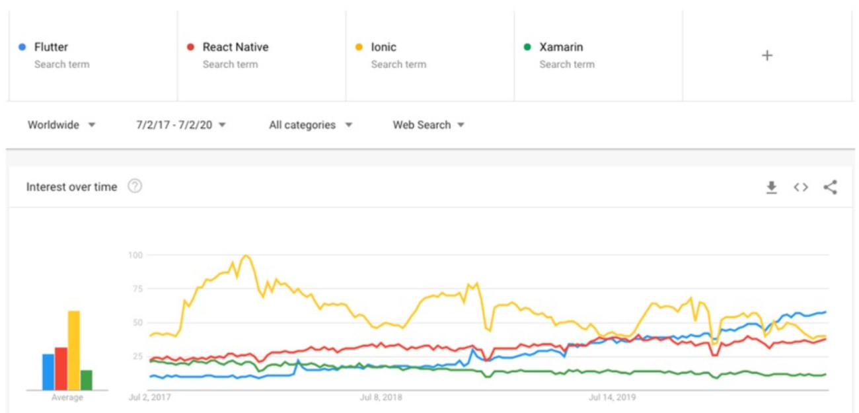Expand the Worldwide region dropdown
Viewport: 859px width, 413px height.
point(61,125)
